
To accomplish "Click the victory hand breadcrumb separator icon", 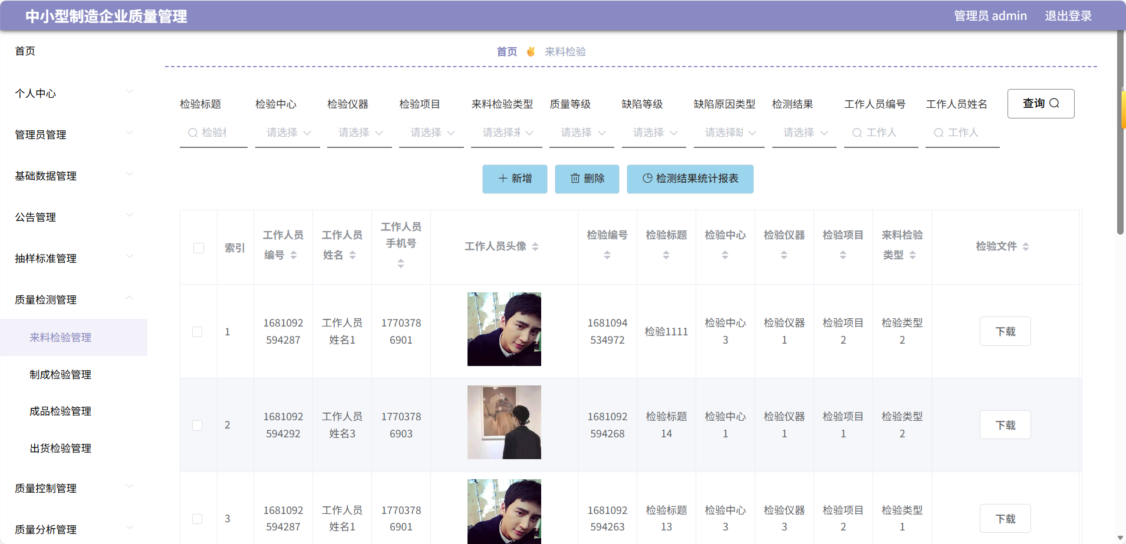I will click(x=531, y=51).
